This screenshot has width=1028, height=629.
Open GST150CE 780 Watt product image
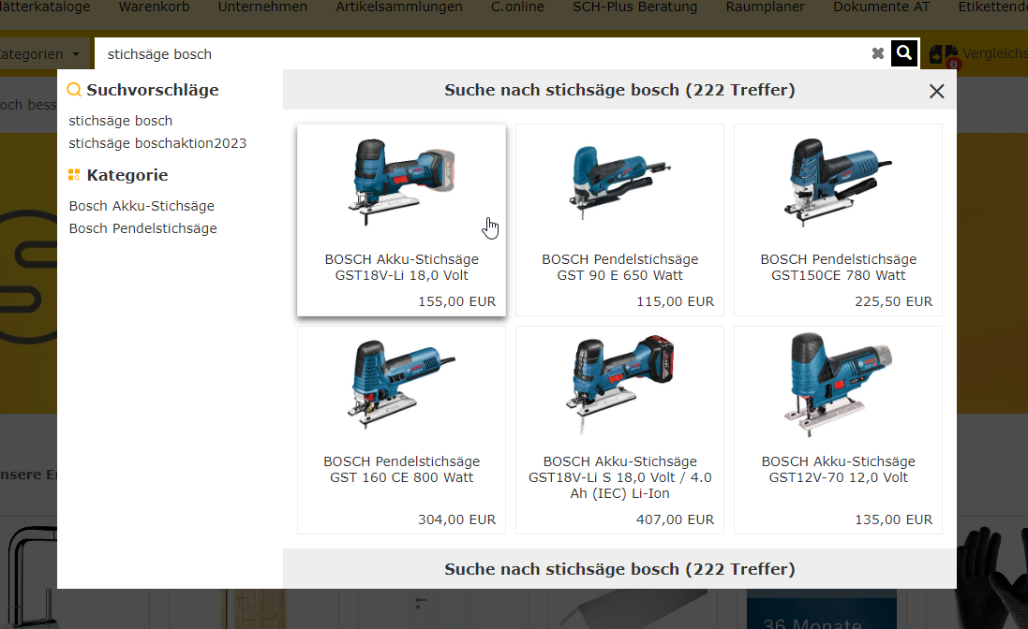pos(838,182)
